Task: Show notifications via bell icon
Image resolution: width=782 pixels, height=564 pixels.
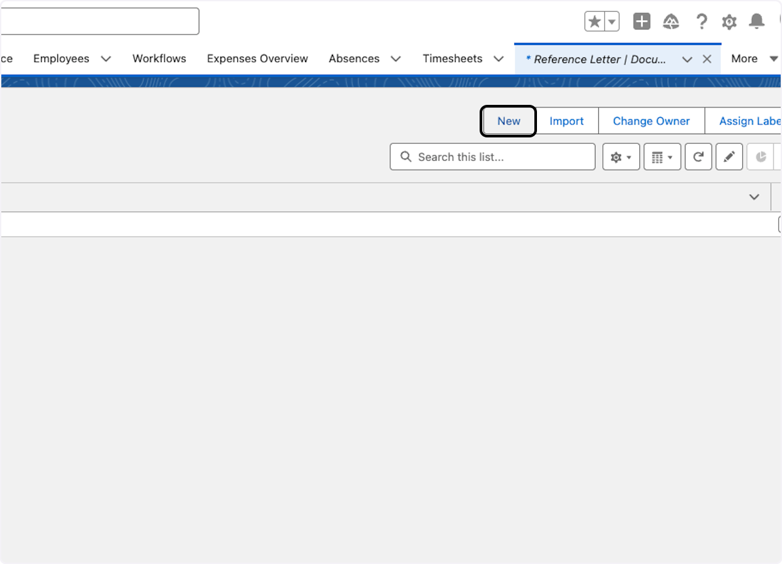Action: [757, 22]
